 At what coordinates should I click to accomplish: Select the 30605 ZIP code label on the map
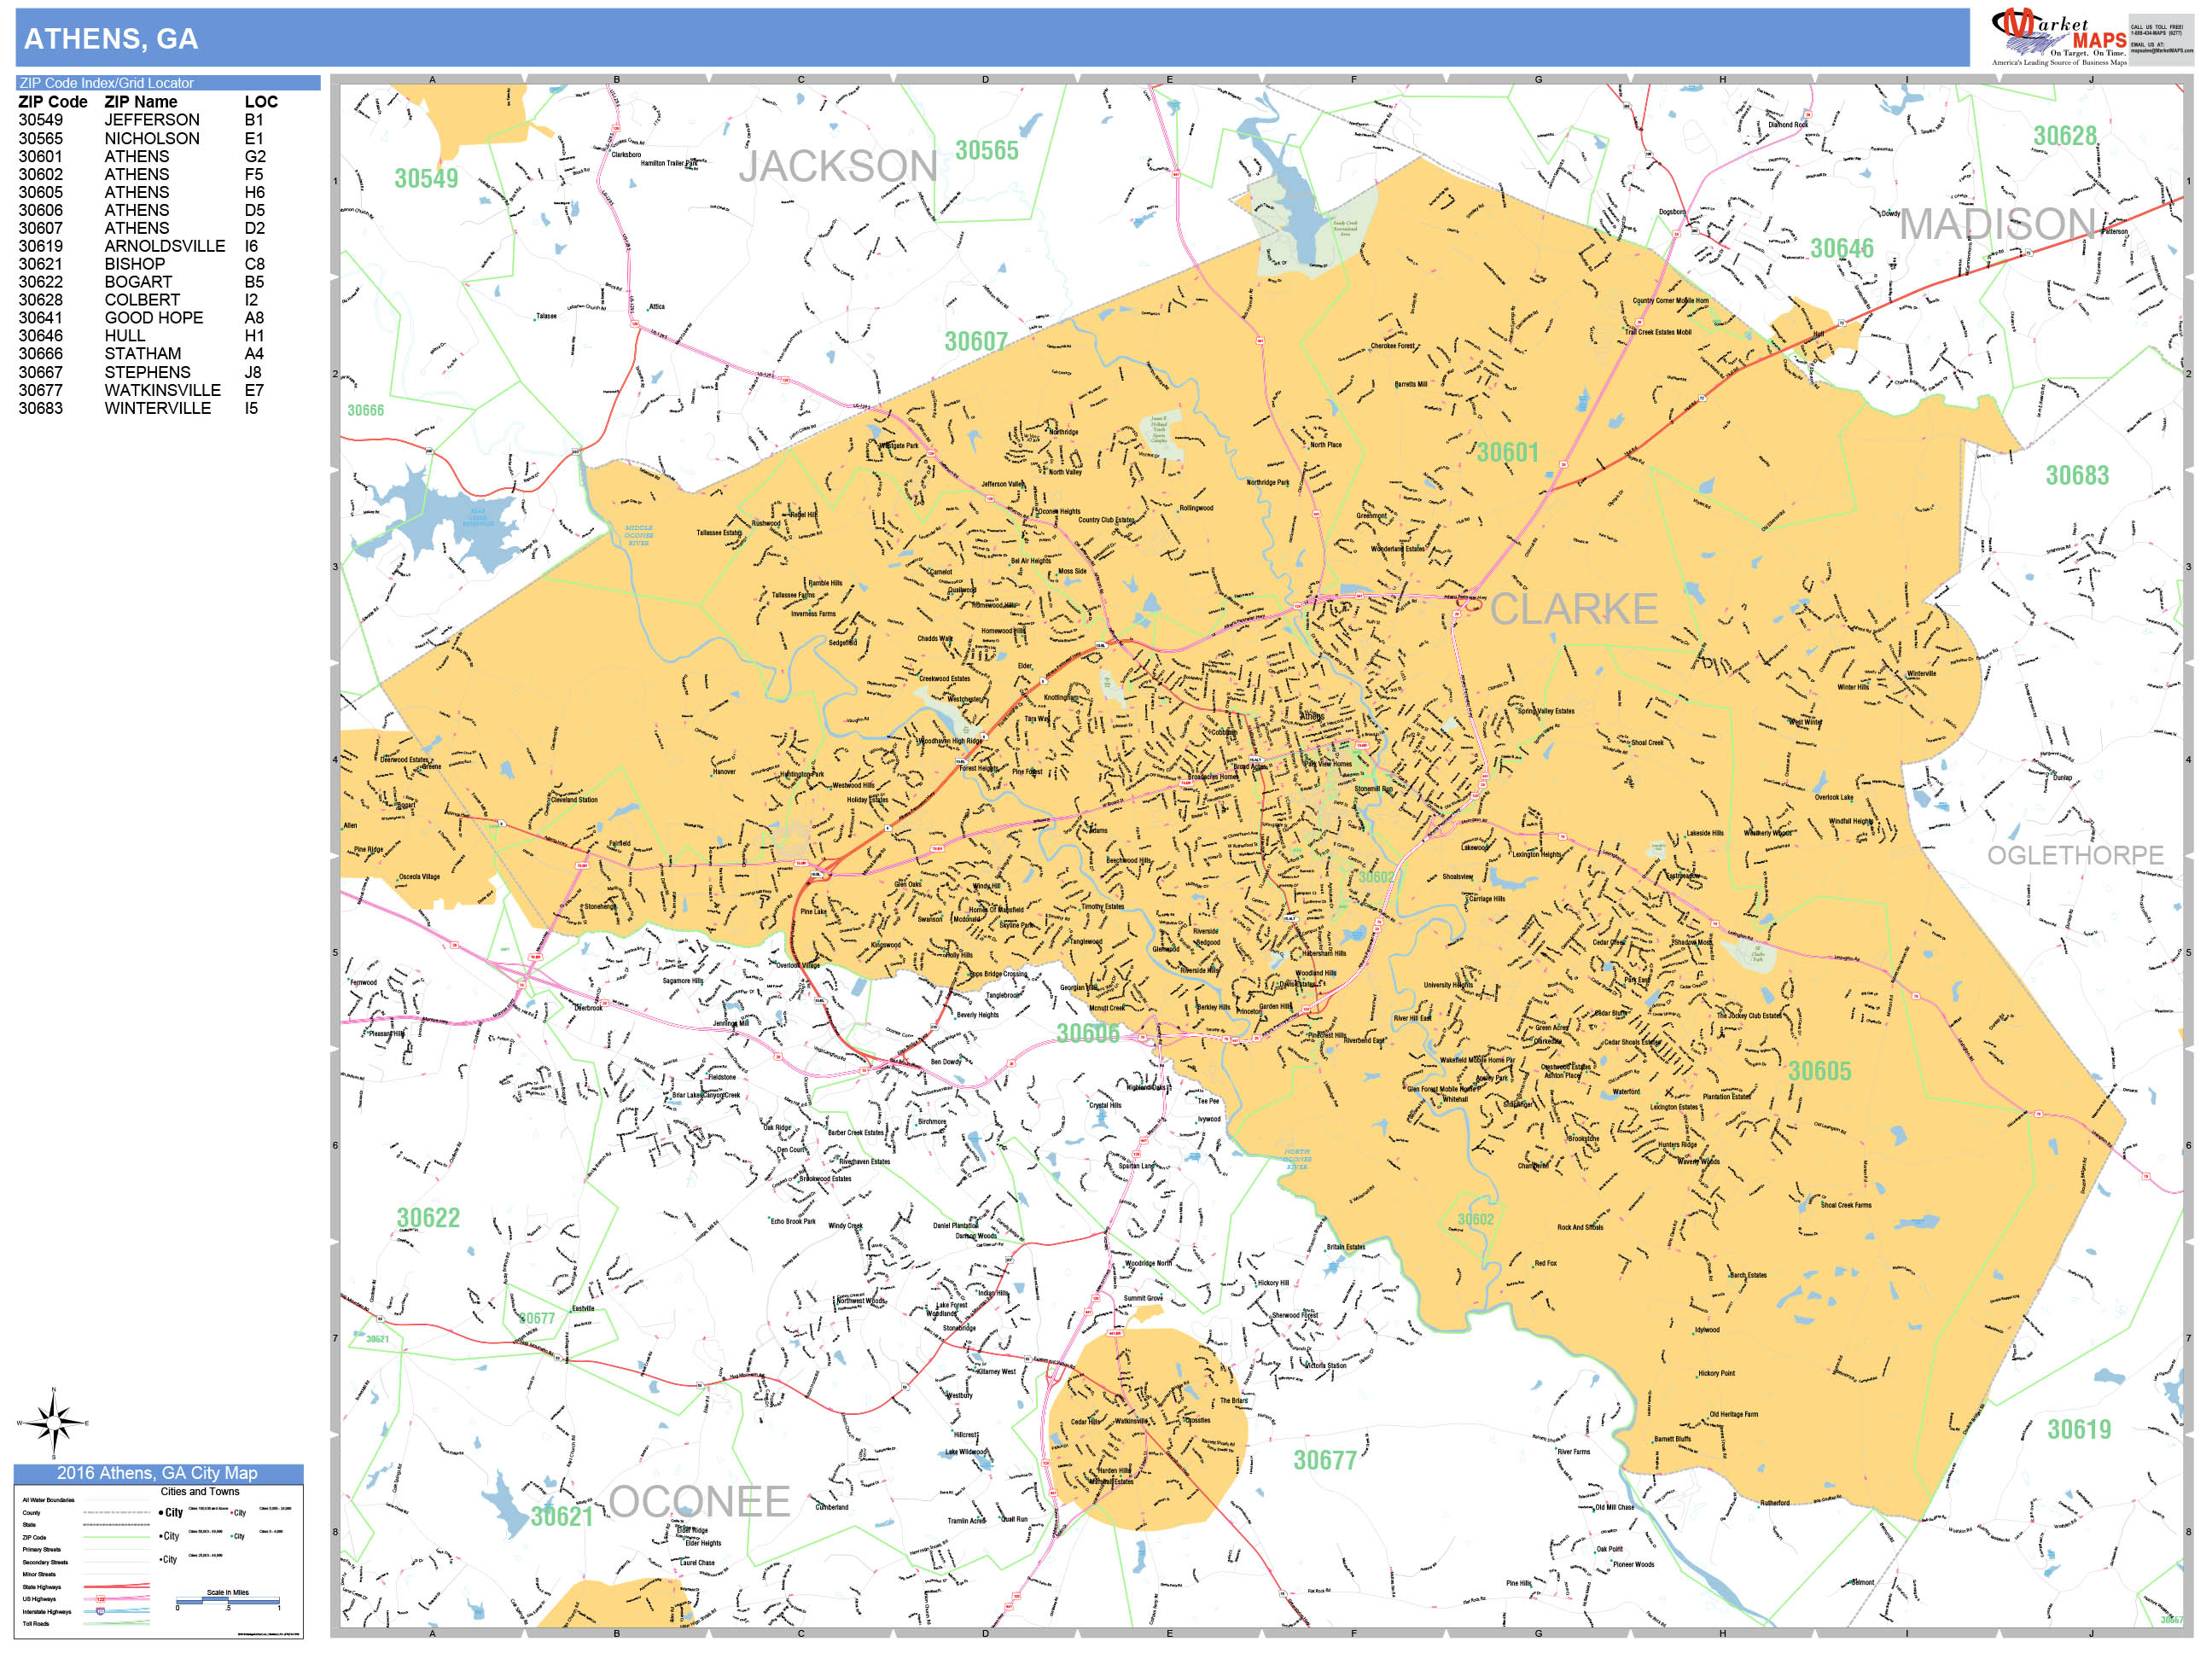point(1819,1071)
